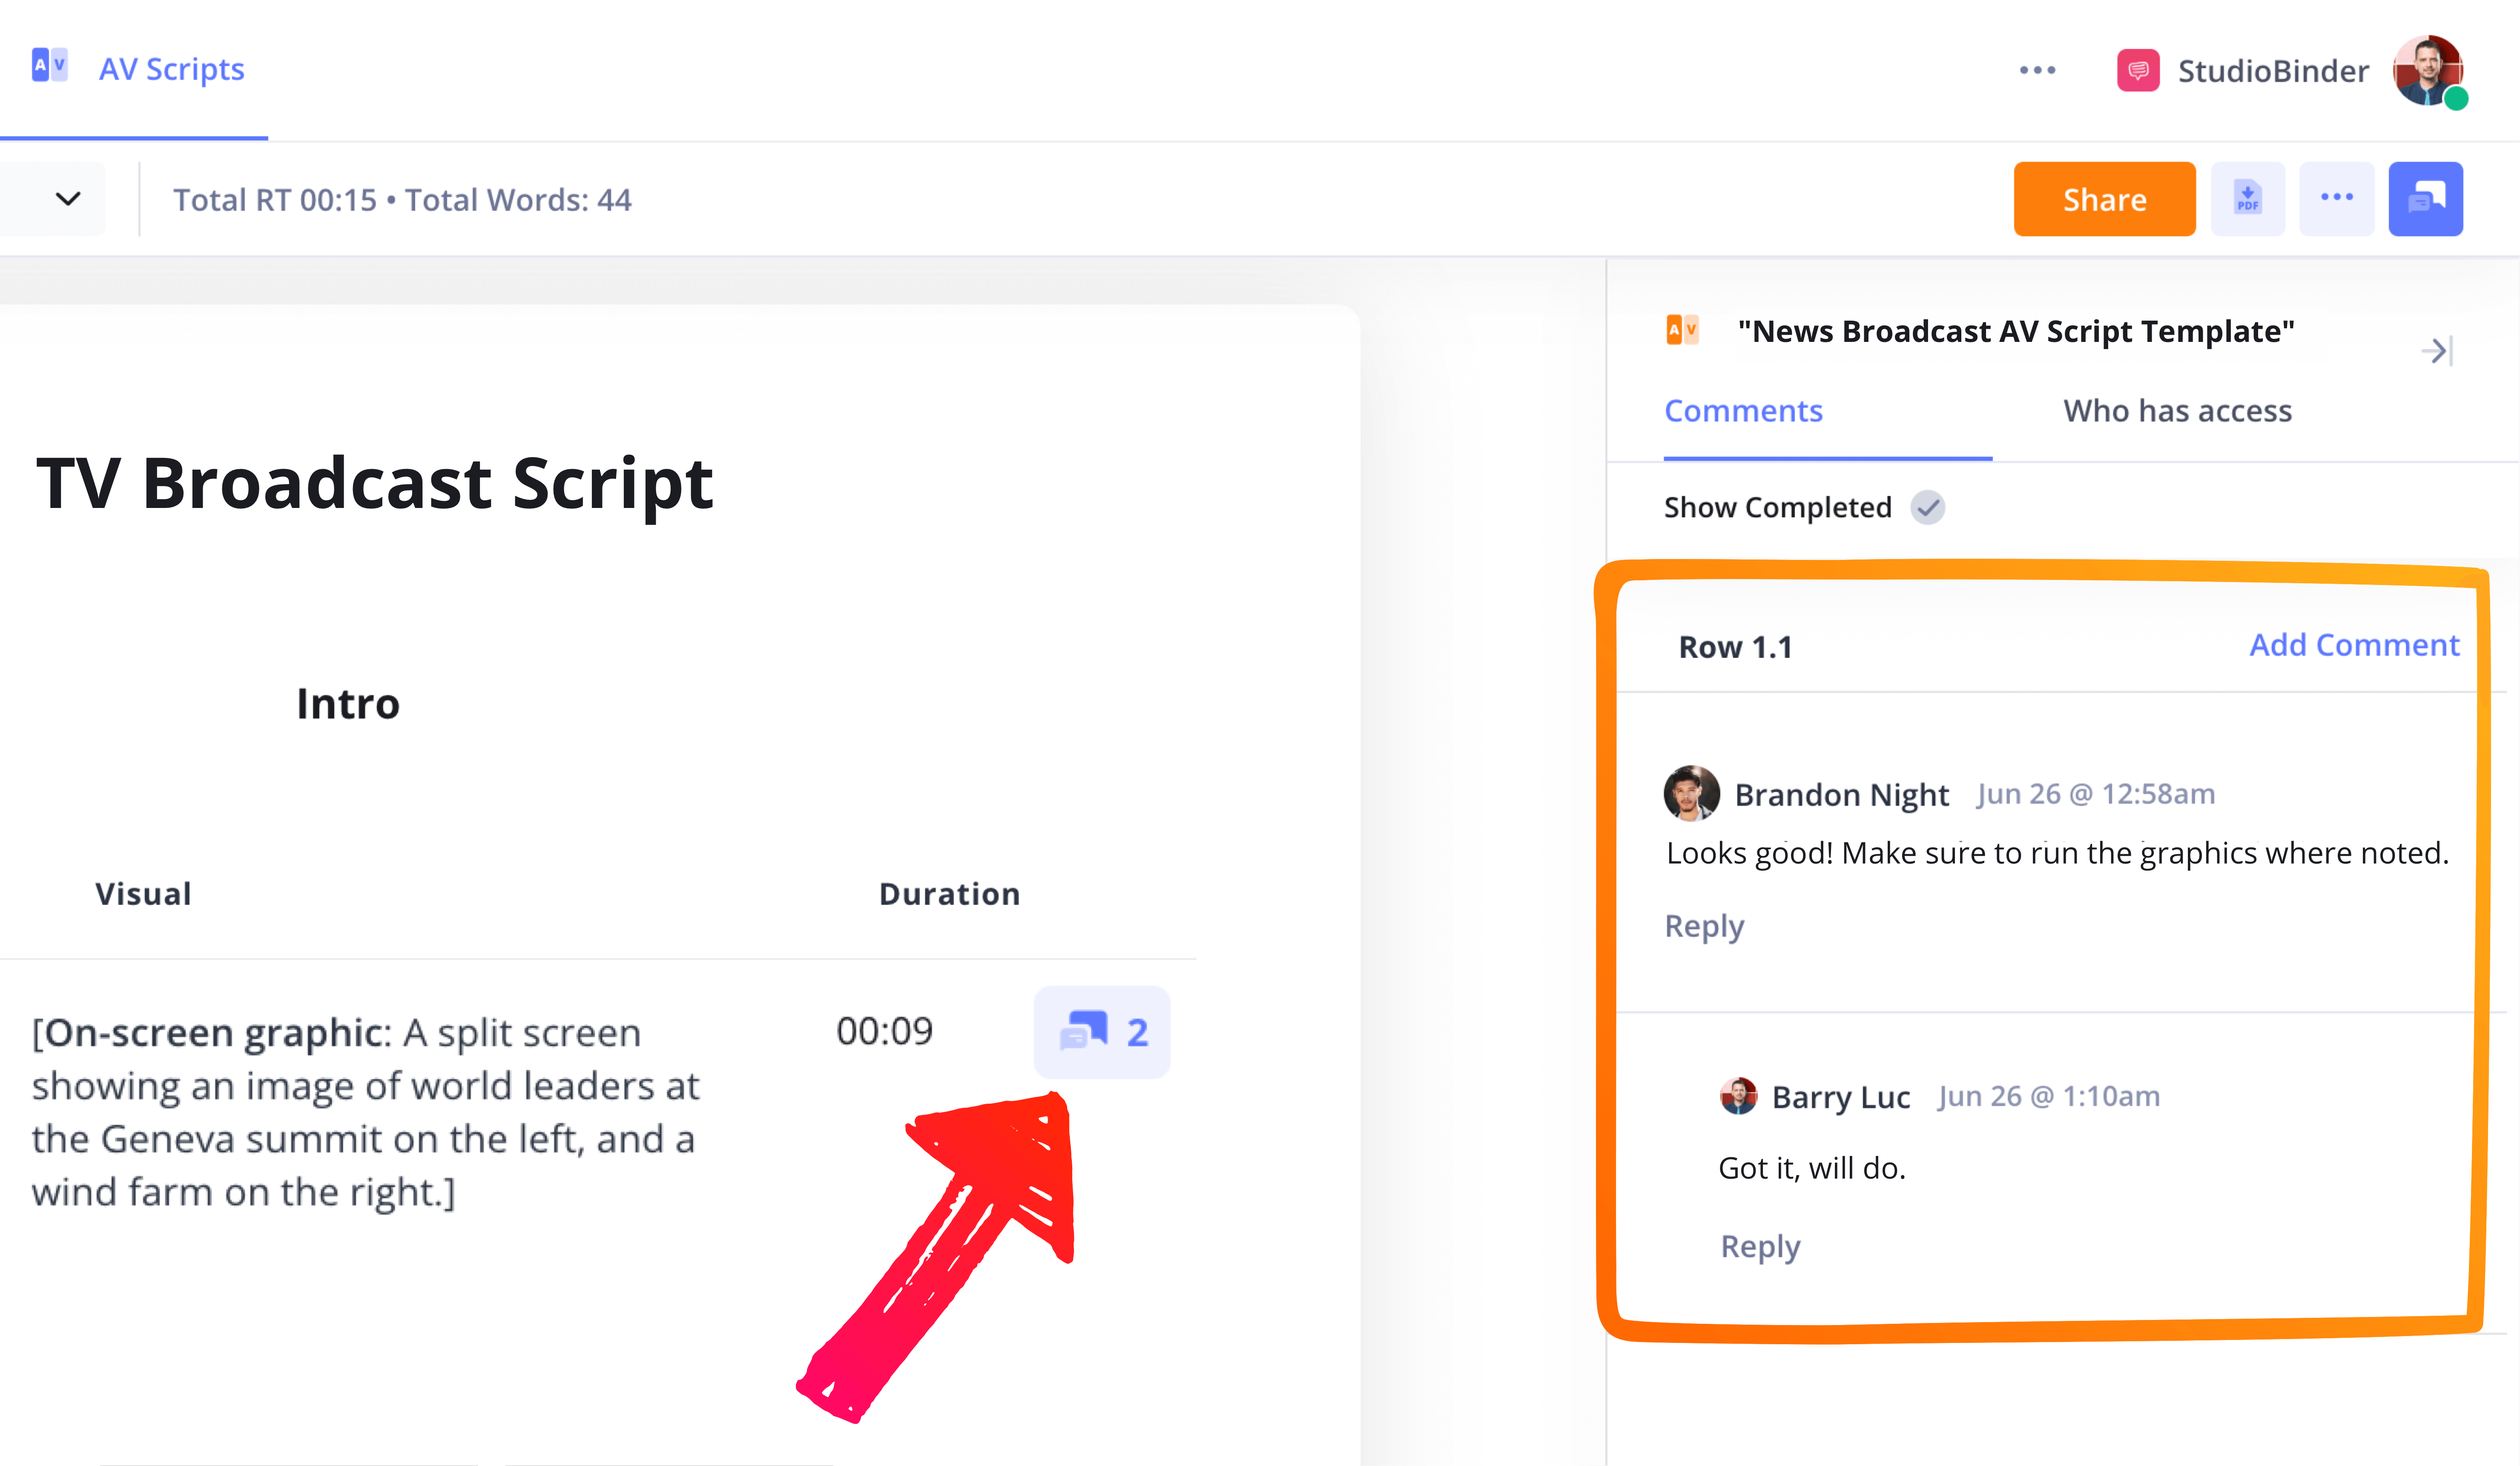Click the StudioBinder chat logo
This screenshot has height=1466, width=2520.
(x=2138, y=70)
